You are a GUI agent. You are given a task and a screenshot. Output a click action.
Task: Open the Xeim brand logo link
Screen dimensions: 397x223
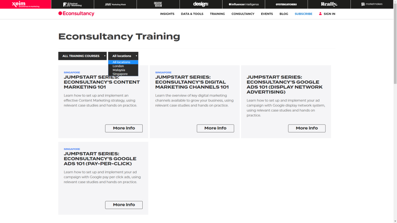point(26,4)
